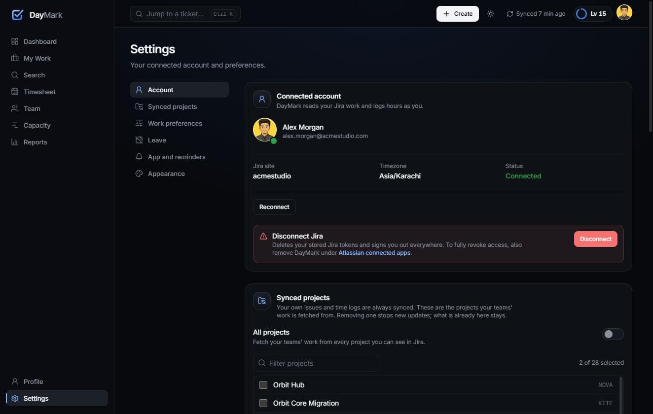This screenshot has height=414, width=653.
Task: Check the Orbit Core Migration checkbox
Action: 263,403
